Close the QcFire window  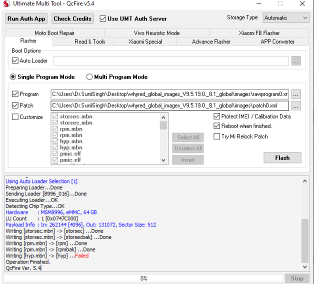tap(302, 4)
